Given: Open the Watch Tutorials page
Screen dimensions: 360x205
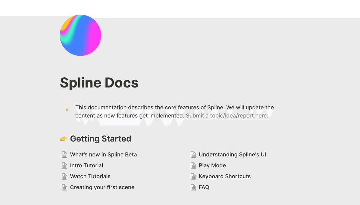Looking at the screenshot, I should [90, 176].
